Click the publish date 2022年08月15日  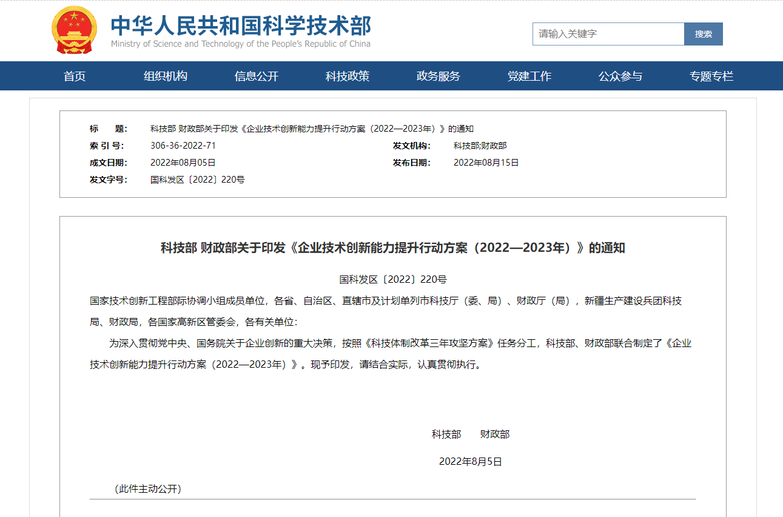(x=486, y=163)
